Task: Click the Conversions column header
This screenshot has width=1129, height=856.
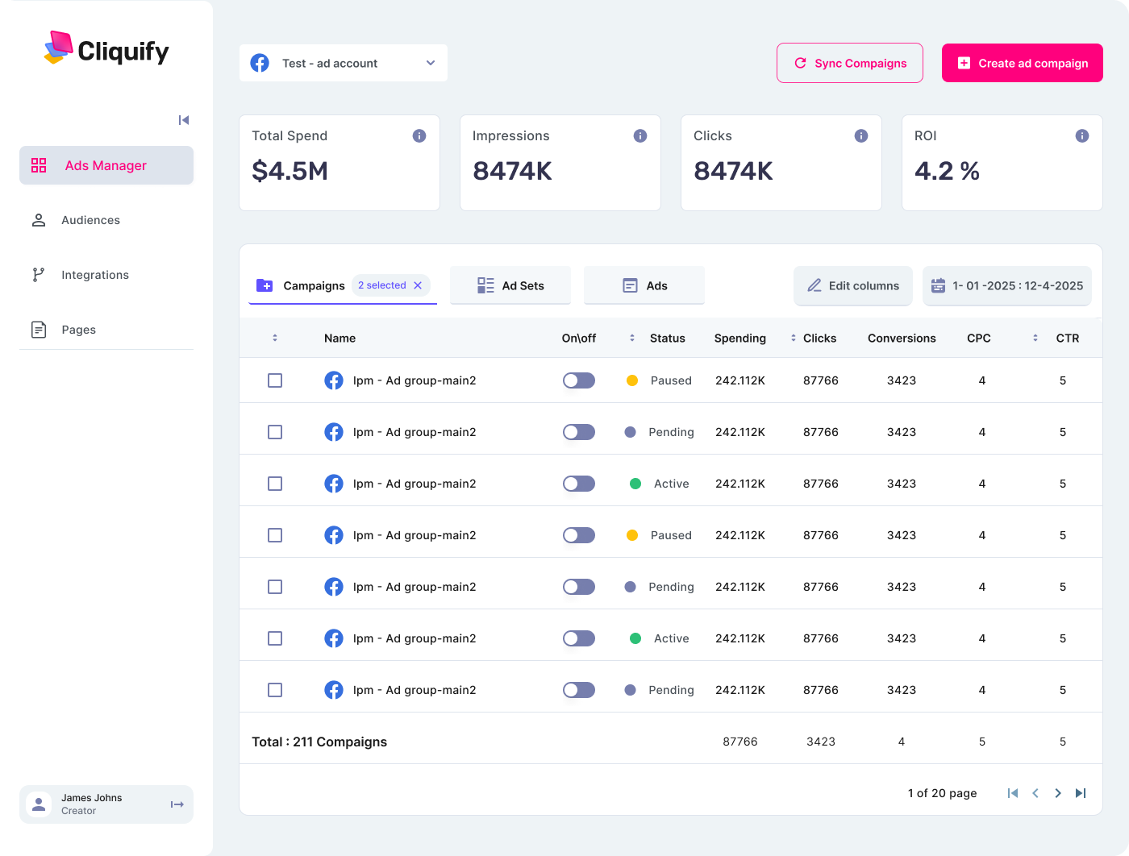Action: pos(902,338)
